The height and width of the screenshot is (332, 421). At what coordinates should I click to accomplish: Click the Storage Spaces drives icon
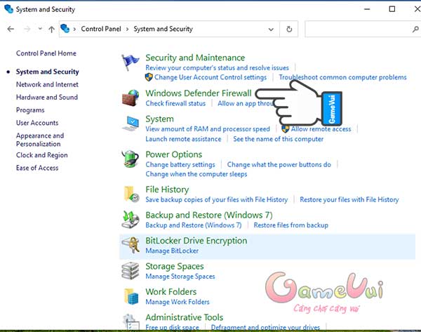pos(131,271)
